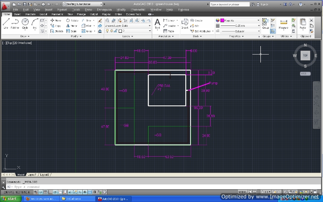Toggle Polar tracking in status bar
Image resolution: width=323 pixels, height=202 pixels.
coord(55,192)
